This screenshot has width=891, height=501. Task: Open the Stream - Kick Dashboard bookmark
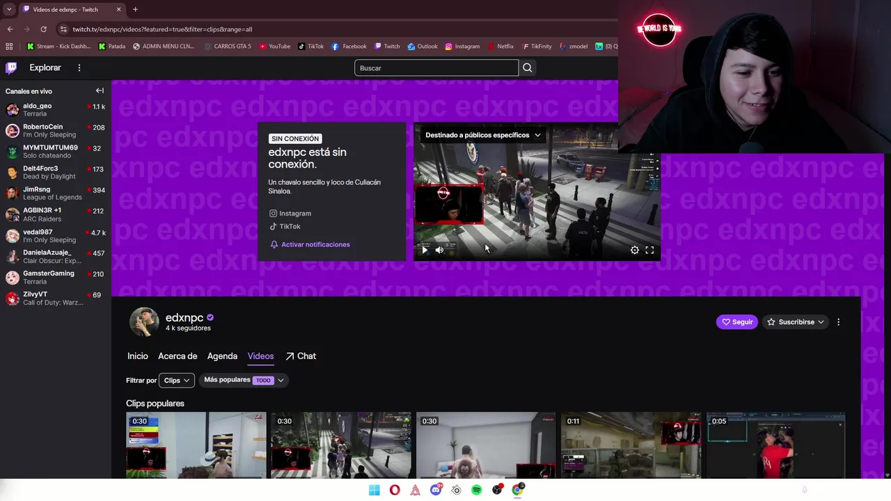click(59, 47)
